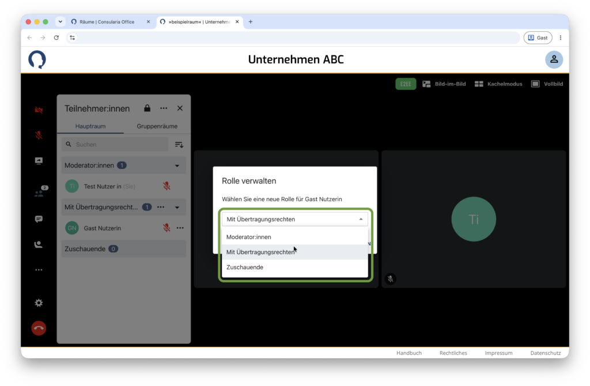Click the Moderator:innen count badge
This screenshot has width=590, height=386.
tap(122, 165)
